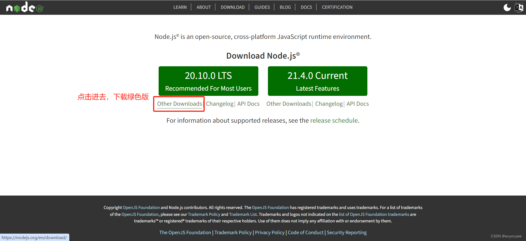526x241 pixels.
Task: Open Changelog under the Current button
Action: pos(329,104)
